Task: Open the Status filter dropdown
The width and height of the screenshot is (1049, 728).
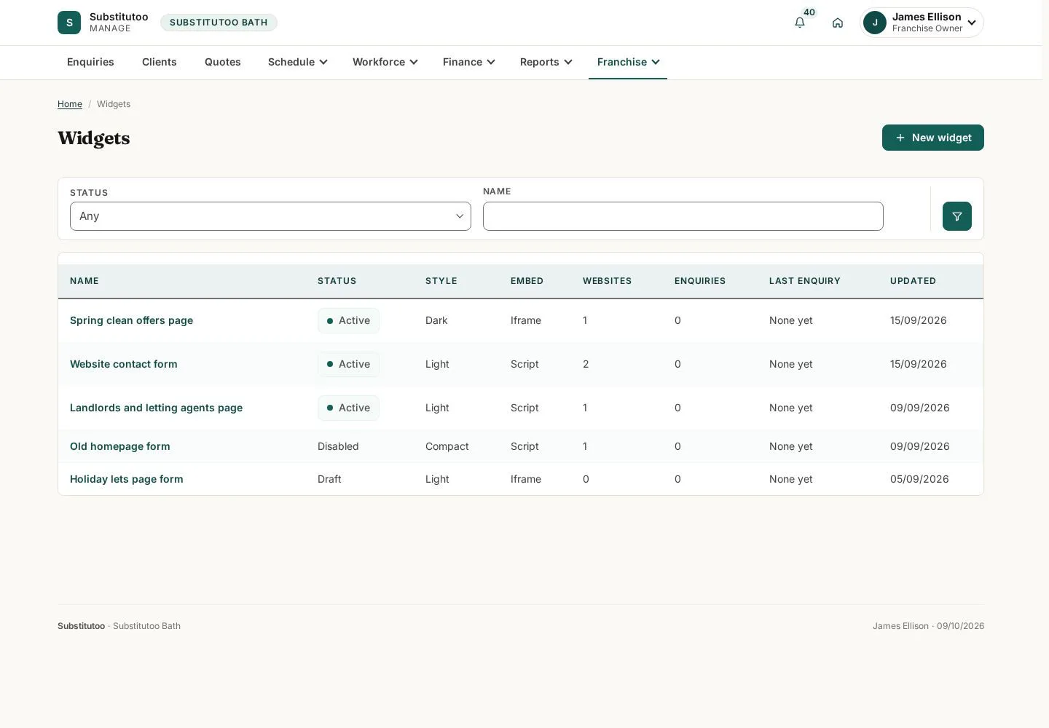Action: point(270,216)
